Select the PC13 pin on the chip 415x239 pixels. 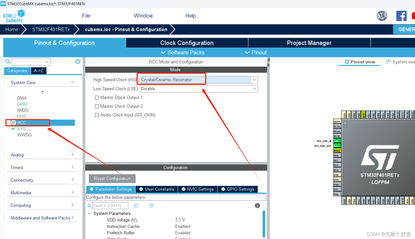pyautogui.click(x=337, y=127)
